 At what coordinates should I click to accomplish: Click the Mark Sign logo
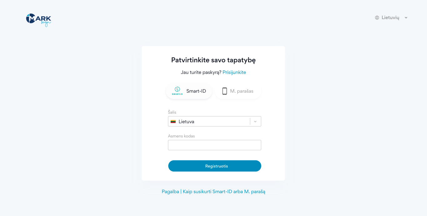[x=38, y=20]
